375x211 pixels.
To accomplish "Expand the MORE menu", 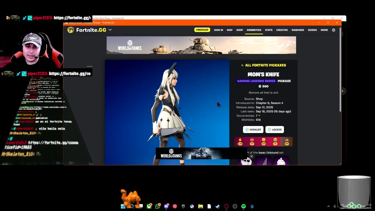I will 324,30.
